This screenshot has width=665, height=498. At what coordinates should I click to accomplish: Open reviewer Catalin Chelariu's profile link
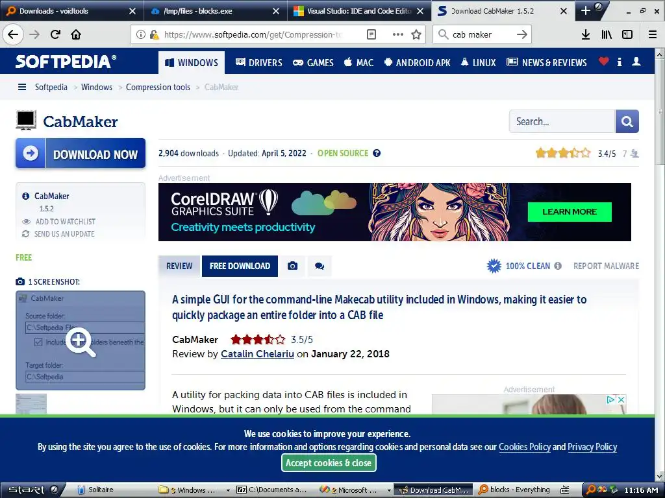[257, 354]
